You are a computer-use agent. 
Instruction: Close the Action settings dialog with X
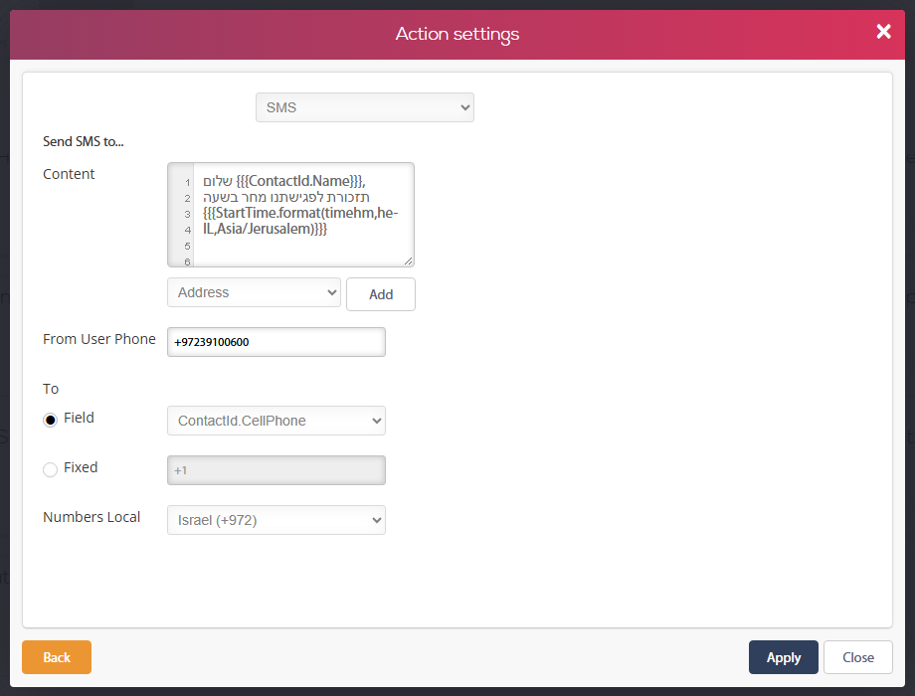(883, 32)
